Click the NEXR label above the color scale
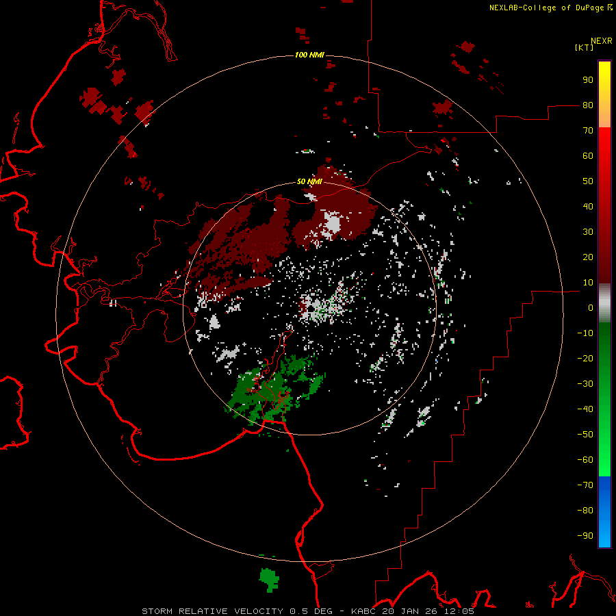The image size is (616, 616). [x=601, y=41]
